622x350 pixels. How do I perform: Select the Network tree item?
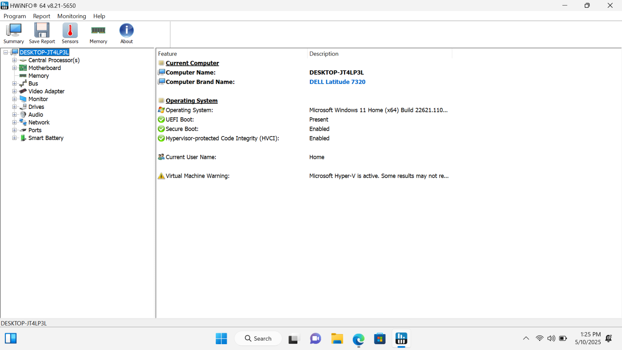[39, 122]
